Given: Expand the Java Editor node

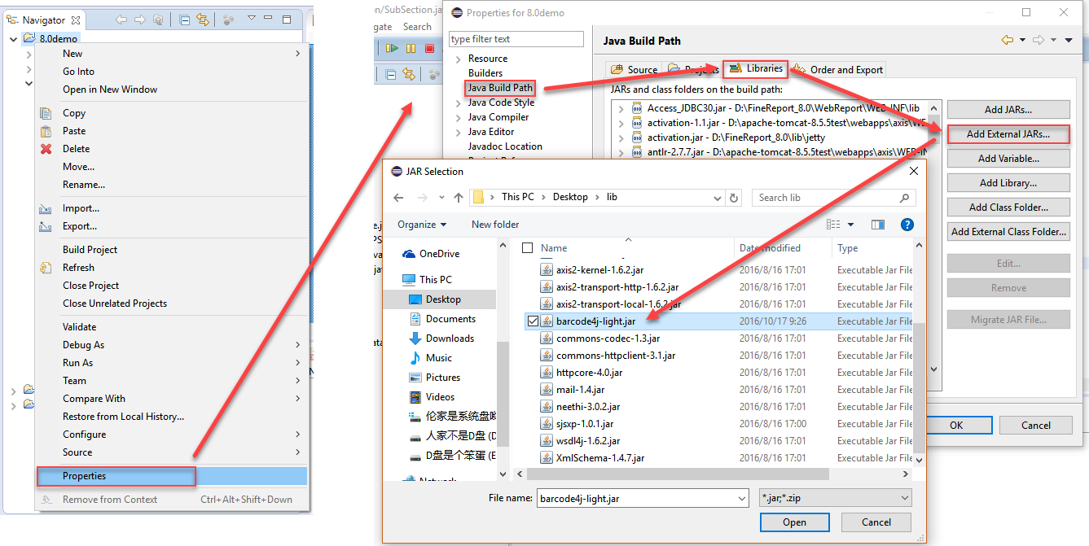Looking at the screenshot, I should (458, 132).
